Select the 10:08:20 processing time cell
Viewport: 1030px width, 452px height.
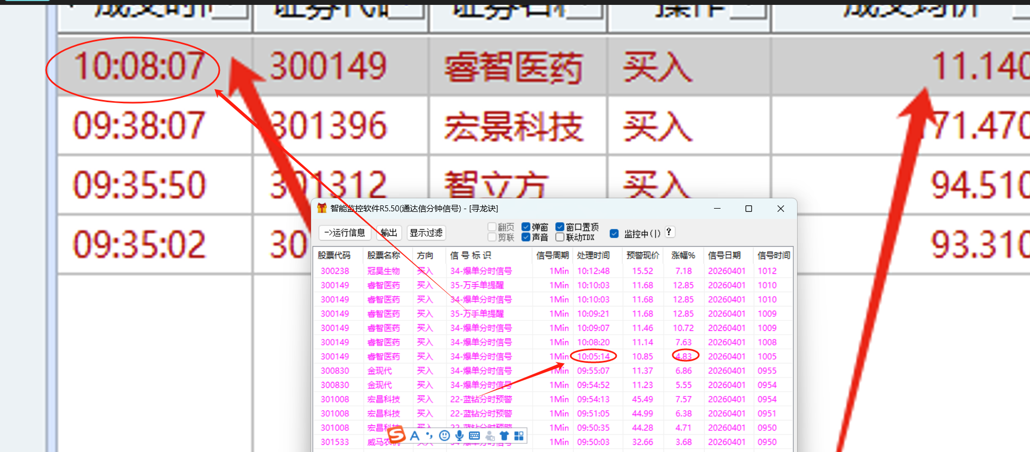tap(593, 342)
